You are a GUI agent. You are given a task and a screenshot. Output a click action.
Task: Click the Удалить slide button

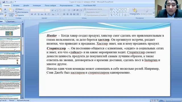(x=20, y=15)
